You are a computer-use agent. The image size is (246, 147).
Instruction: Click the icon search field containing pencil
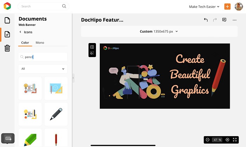point(43,57)
